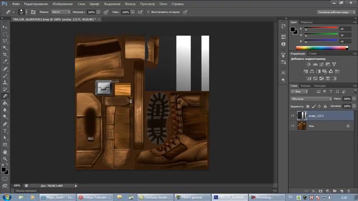Hide the avatar_12171 layer
The image size is (358, 201).
[x=293, y=116]
